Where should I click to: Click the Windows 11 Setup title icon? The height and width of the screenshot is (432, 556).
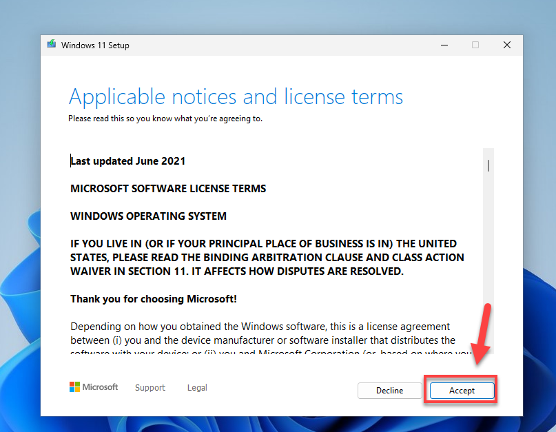(x=52, y=44)
